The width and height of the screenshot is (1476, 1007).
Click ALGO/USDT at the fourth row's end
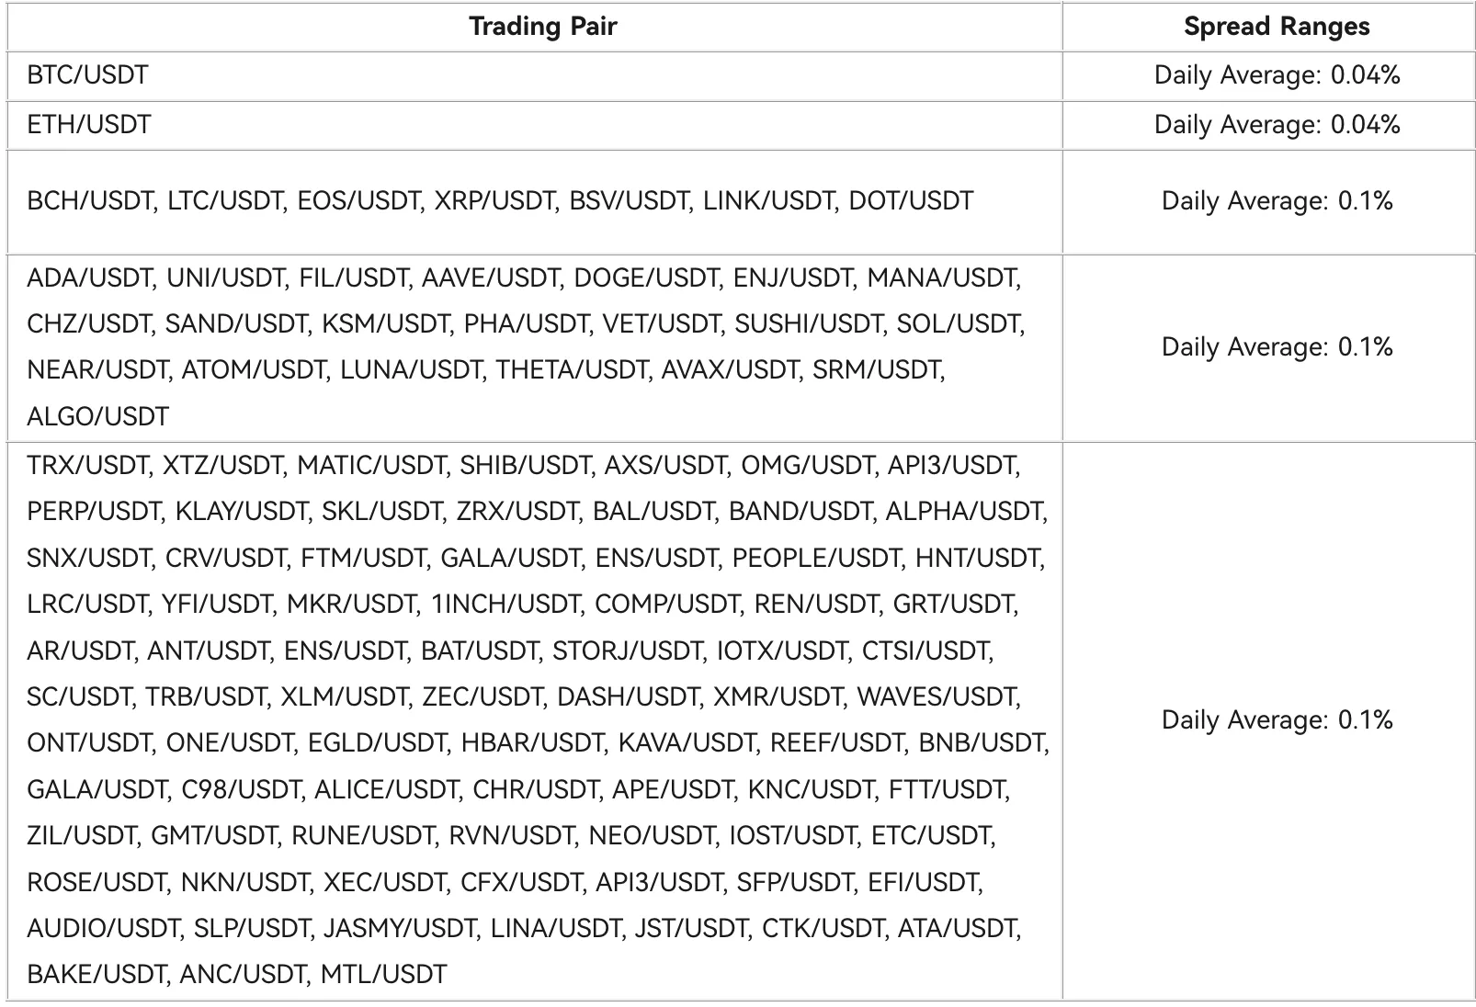tap(97, 417)
